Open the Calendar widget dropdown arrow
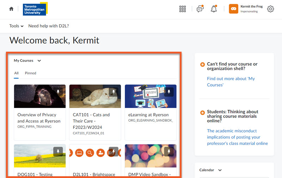Screen dimensions: 282x178 click(220, 170)
